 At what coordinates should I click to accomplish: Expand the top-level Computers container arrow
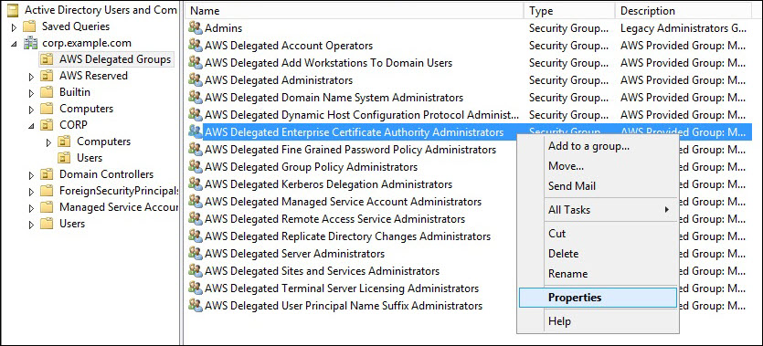tap(32, 110)
